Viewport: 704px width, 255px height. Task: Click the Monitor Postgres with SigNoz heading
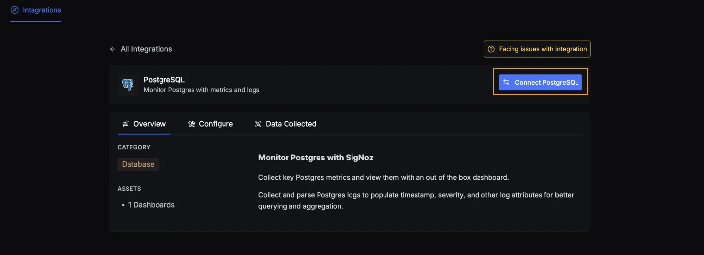[316, 158]
